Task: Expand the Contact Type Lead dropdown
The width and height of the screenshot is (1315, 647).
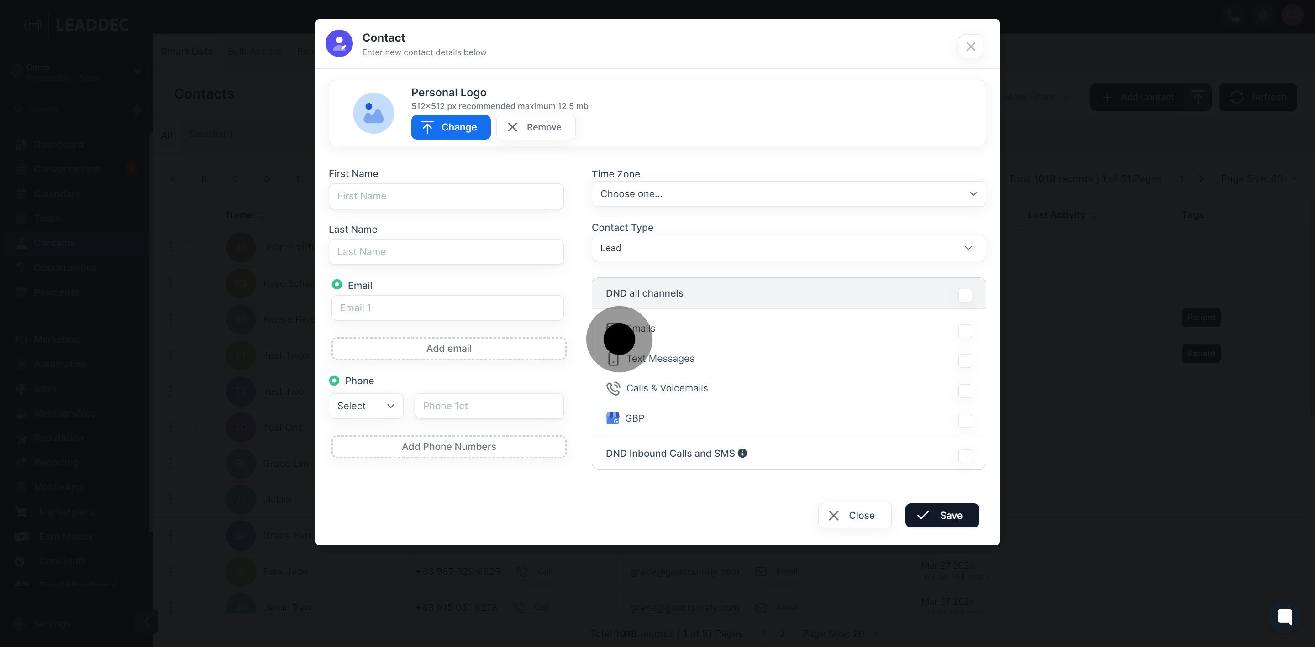Action: pyautogui.click(x=788, y=248)
